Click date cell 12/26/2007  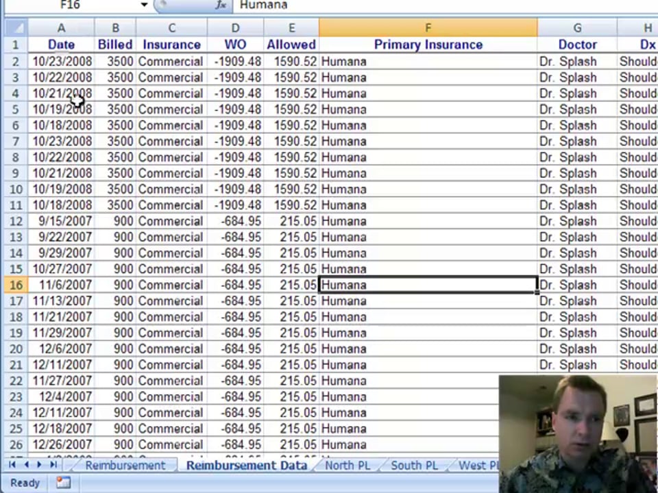(61, 444)
